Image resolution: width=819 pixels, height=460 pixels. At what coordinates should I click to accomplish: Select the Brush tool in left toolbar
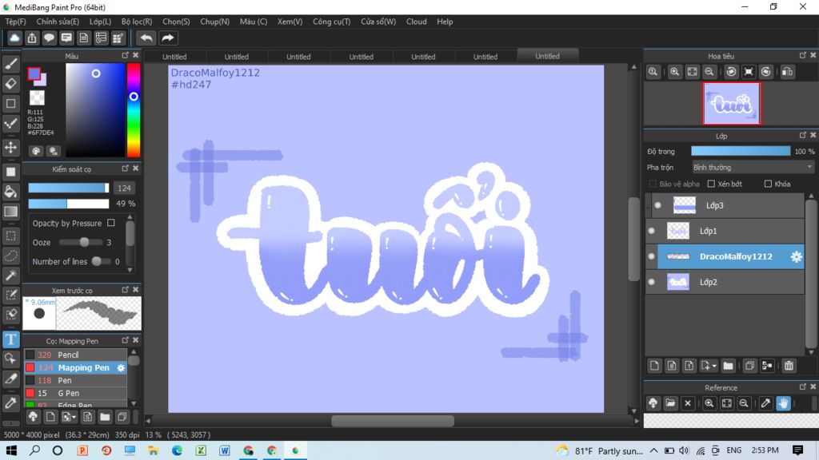(x=10, y=64)
